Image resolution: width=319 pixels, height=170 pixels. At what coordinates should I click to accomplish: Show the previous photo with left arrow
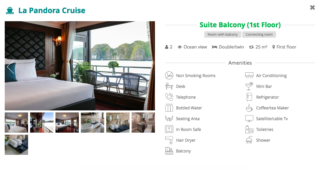tap(10, 67)
